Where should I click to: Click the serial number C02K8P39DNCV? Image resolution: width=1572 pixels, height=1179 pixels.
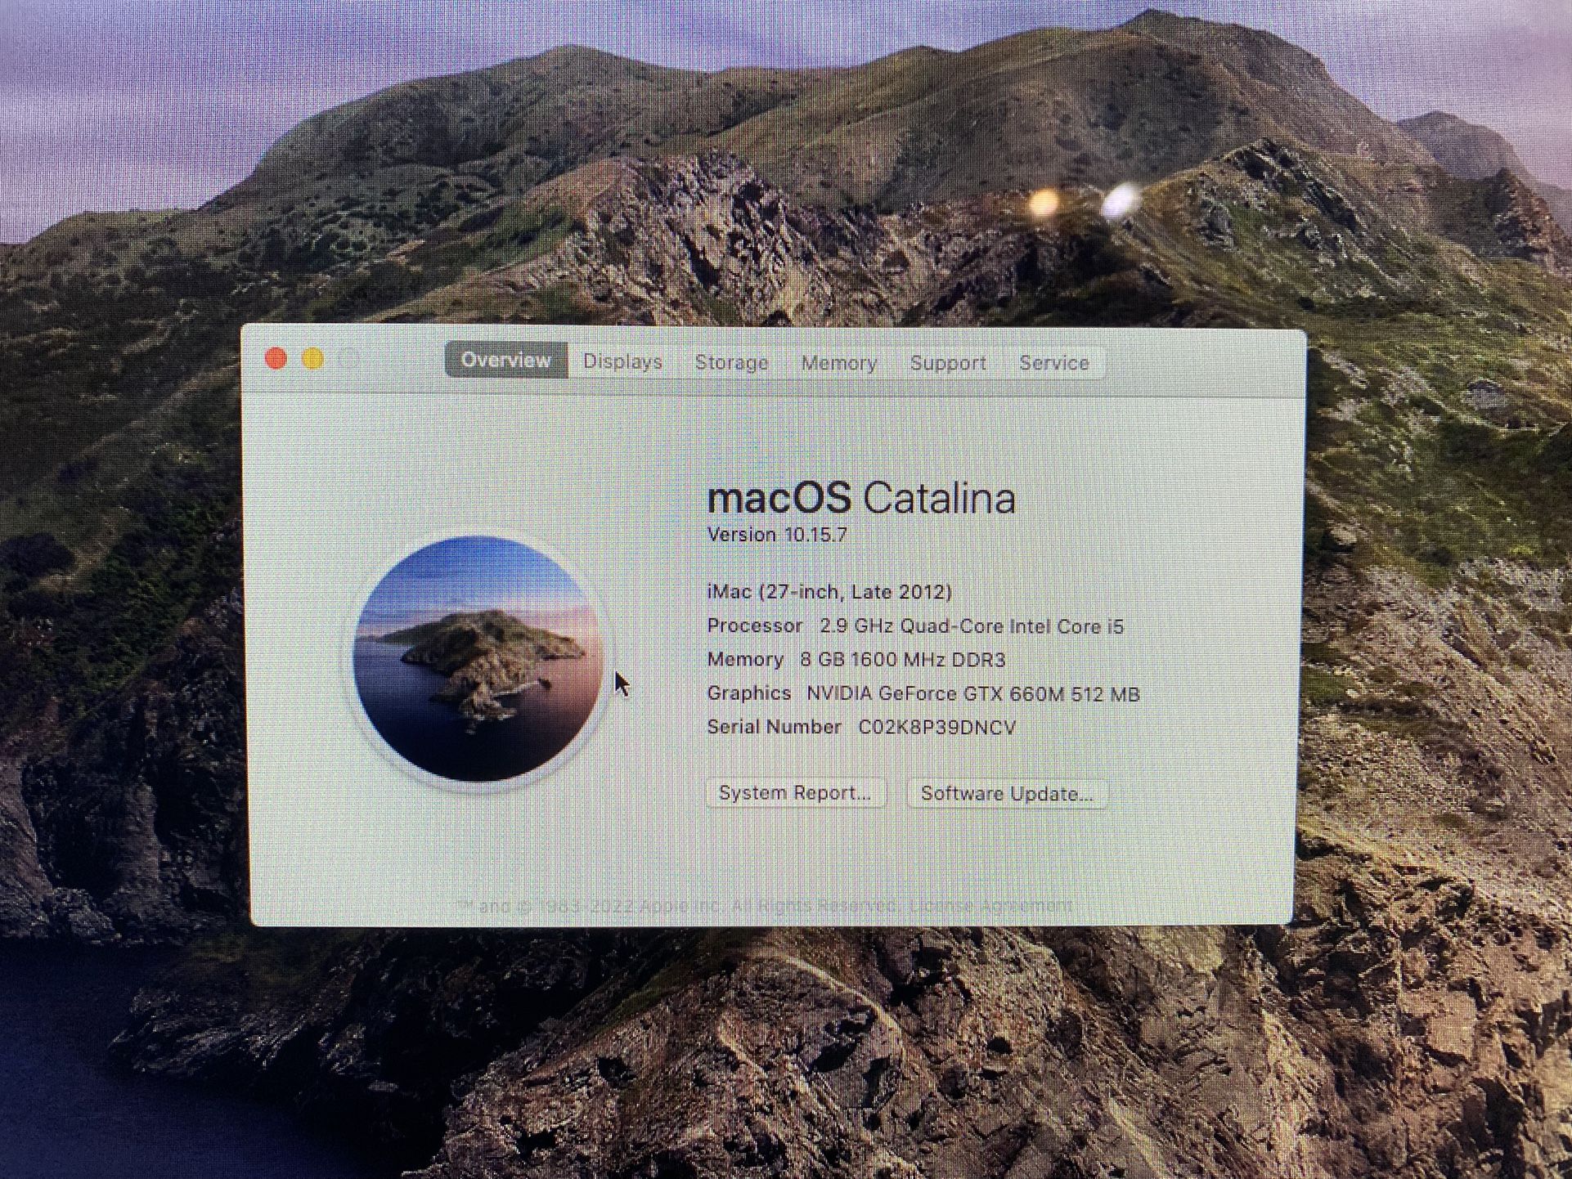tap(936, 727)
